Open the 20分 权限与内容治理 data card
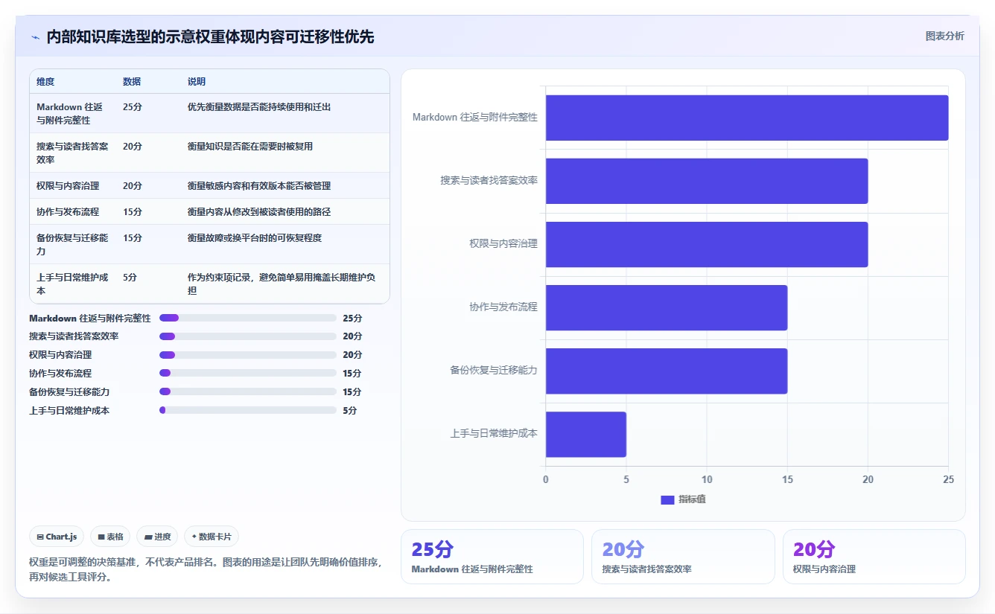This screenshot has height=614, width=995. [874, 557]
